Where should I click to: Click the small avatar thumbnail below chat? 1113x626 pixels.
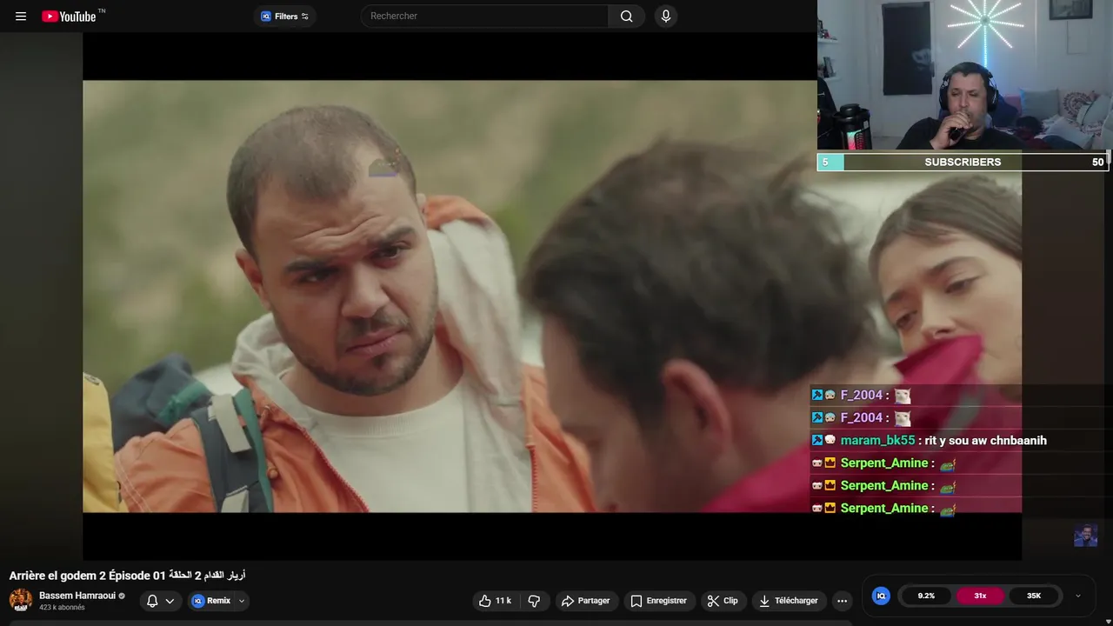coord(1085,536)
